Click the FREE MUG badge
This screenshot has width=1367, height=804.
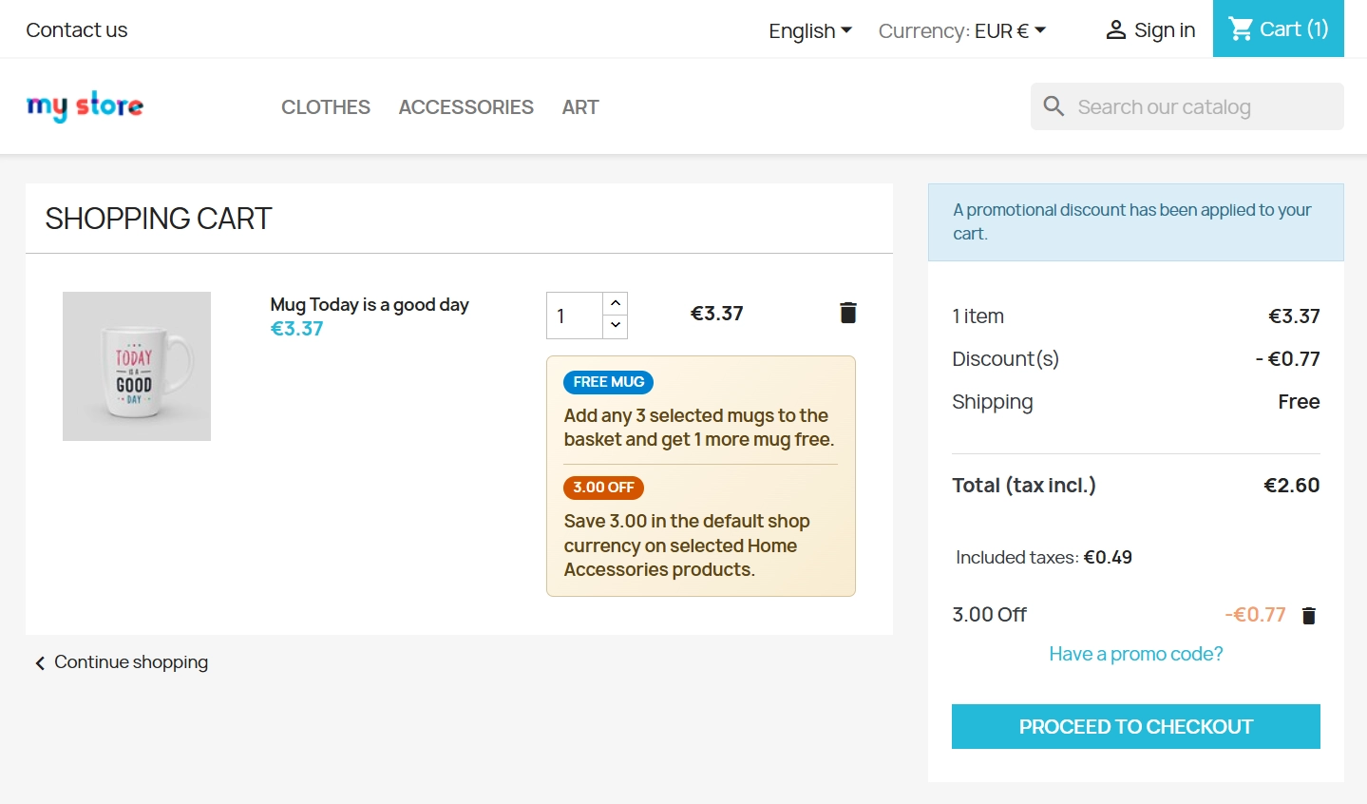point(608,382)
